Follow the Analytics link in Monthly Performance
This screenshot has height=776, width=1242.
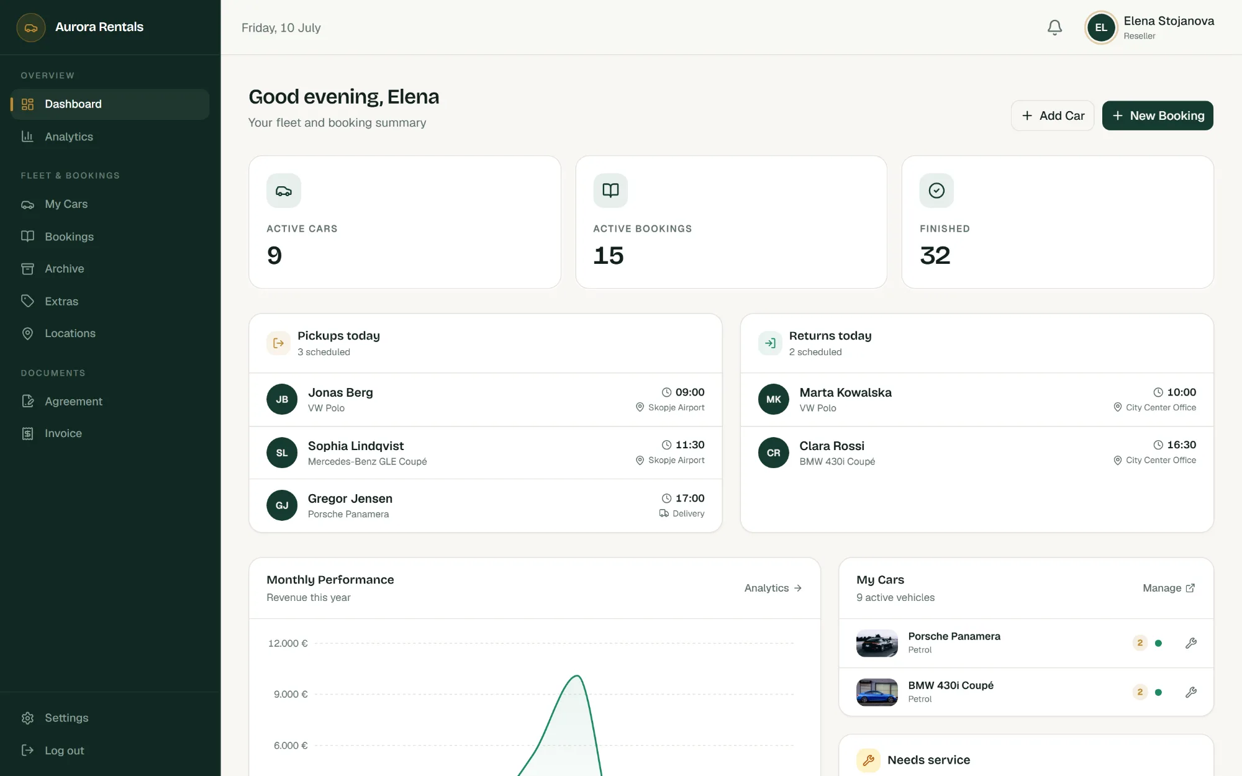pyautogui.click(x=773, y=588)
